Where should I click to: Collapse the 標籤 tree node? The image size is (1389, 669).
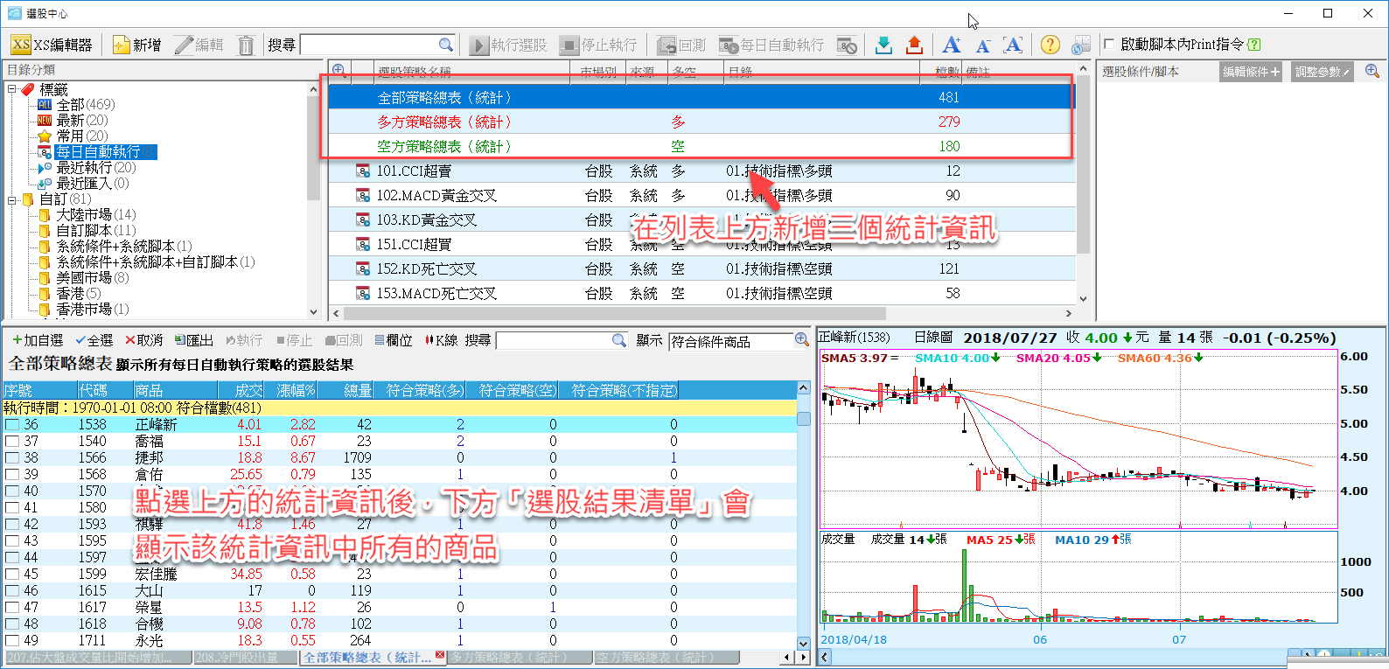coord(12,89)
